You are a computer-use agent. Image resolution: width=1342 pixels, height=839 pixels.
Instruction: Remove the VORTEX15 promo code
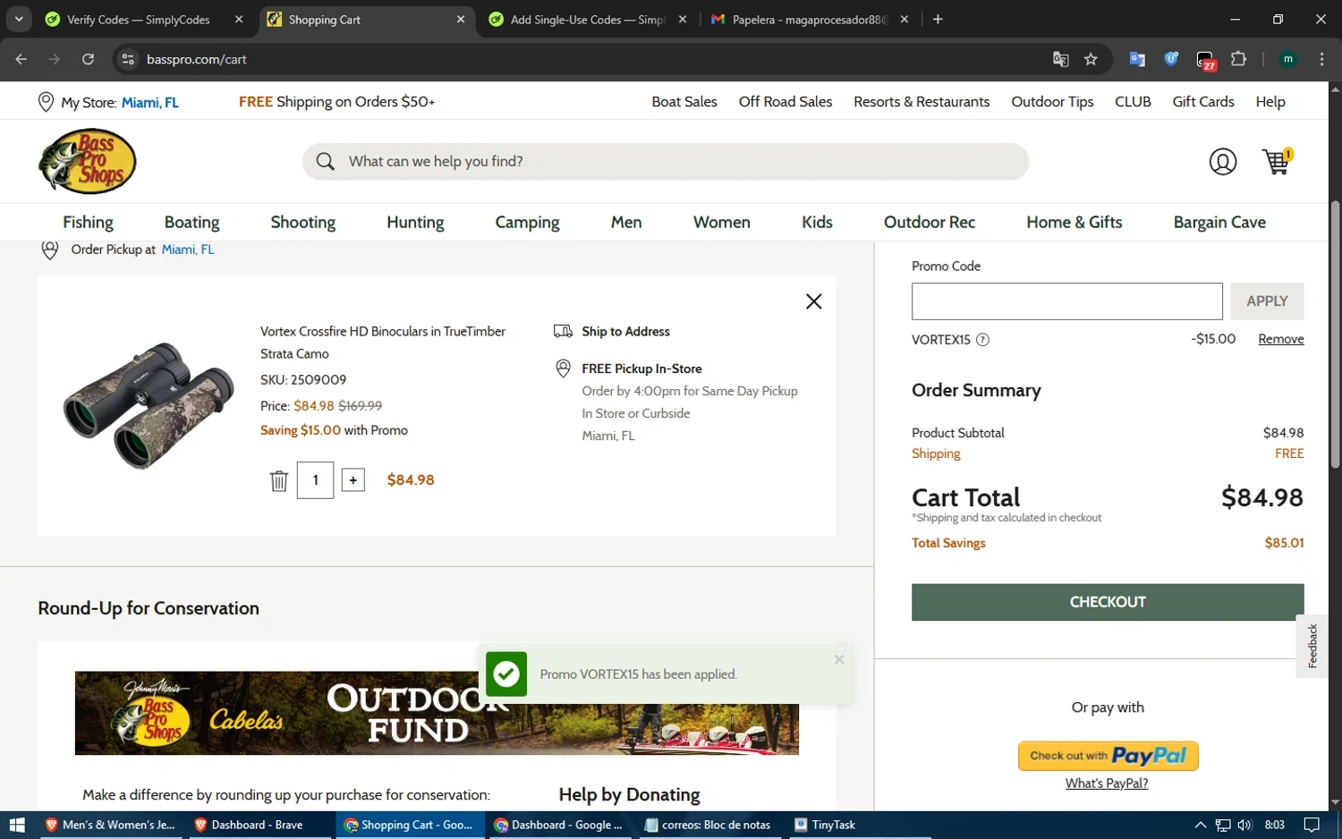point(1280,339)
